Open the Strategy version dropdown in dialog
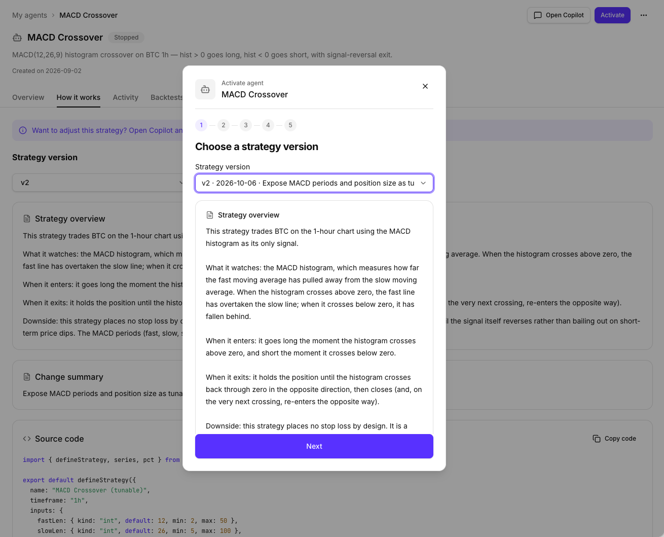The image size is (664, 537). point(314,183)
